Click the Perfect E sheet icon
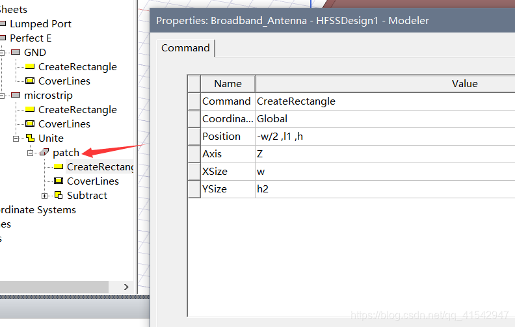The image size is (515, 327). [x=3, y=38]
